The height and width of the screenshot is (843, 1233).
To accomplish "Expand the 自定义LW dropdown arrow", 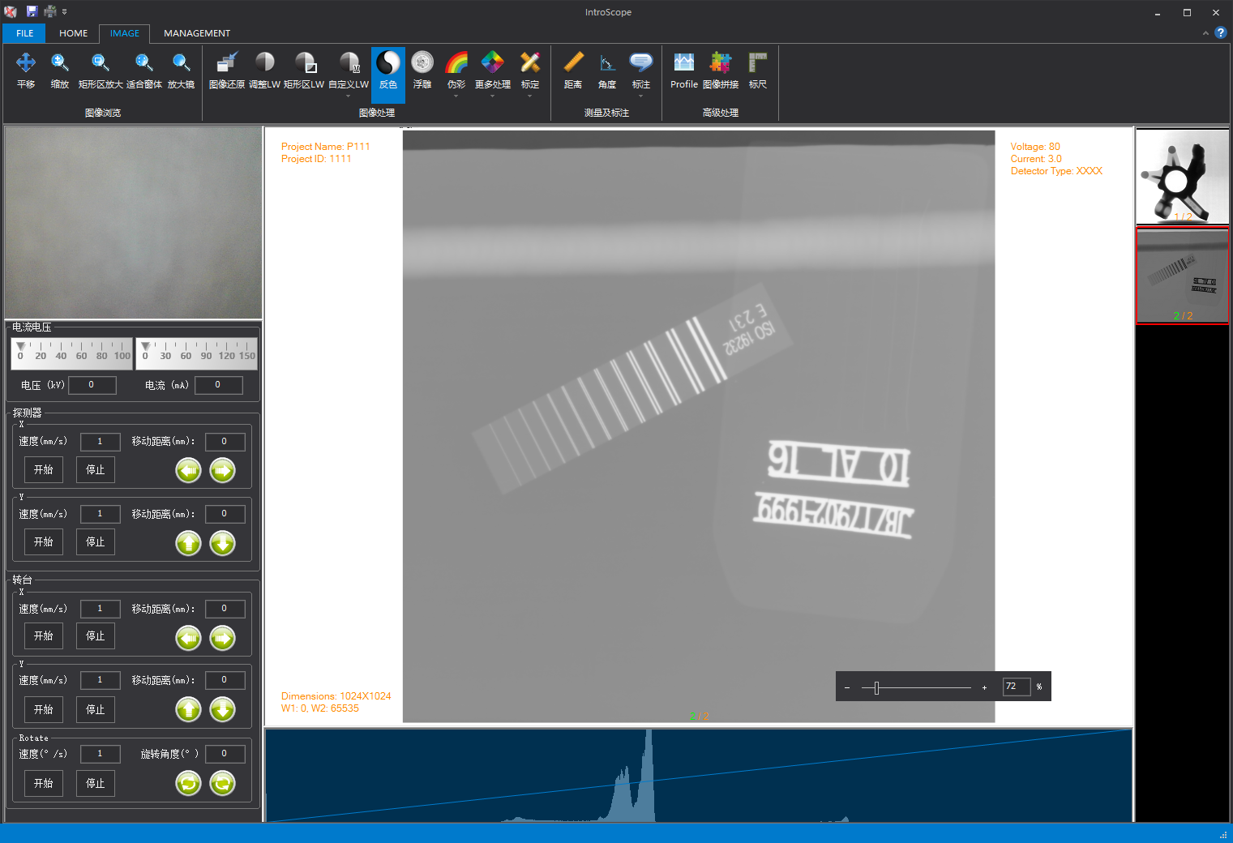I will 349,96.
